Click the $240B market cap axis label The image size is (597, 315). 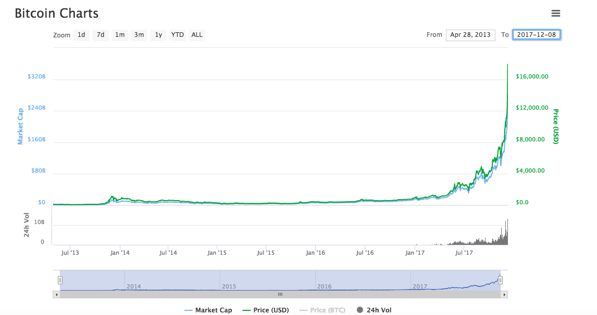pyautogui.click(x=36, y=108)
